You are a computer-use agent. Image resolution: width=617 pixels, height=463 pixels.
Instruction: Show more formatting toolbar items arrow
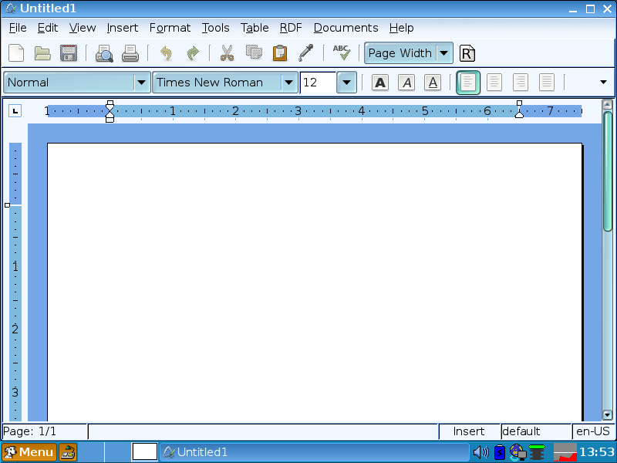pyautogui.click(x=603, y=82)
